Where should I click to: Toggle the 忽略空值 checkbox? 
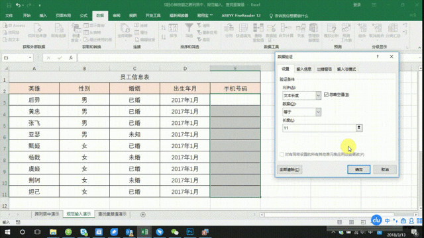pyautogui.click(x=326, y=95)
